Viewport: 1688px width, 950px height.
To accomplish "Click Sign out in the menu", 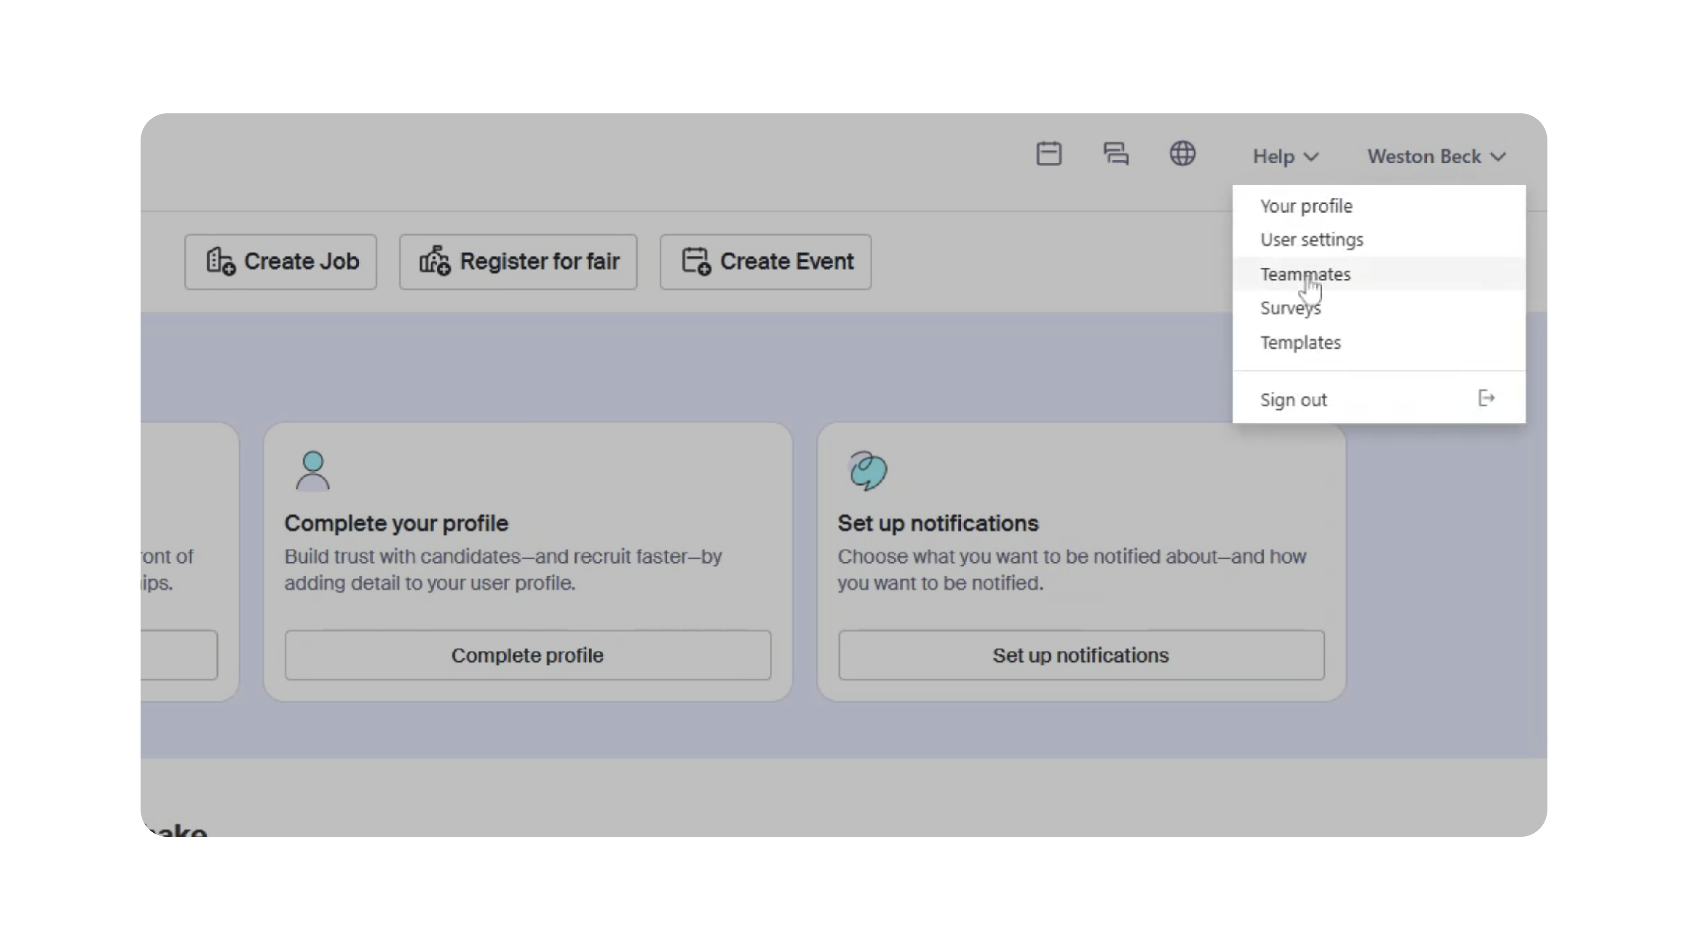I will coord(1293,400).
